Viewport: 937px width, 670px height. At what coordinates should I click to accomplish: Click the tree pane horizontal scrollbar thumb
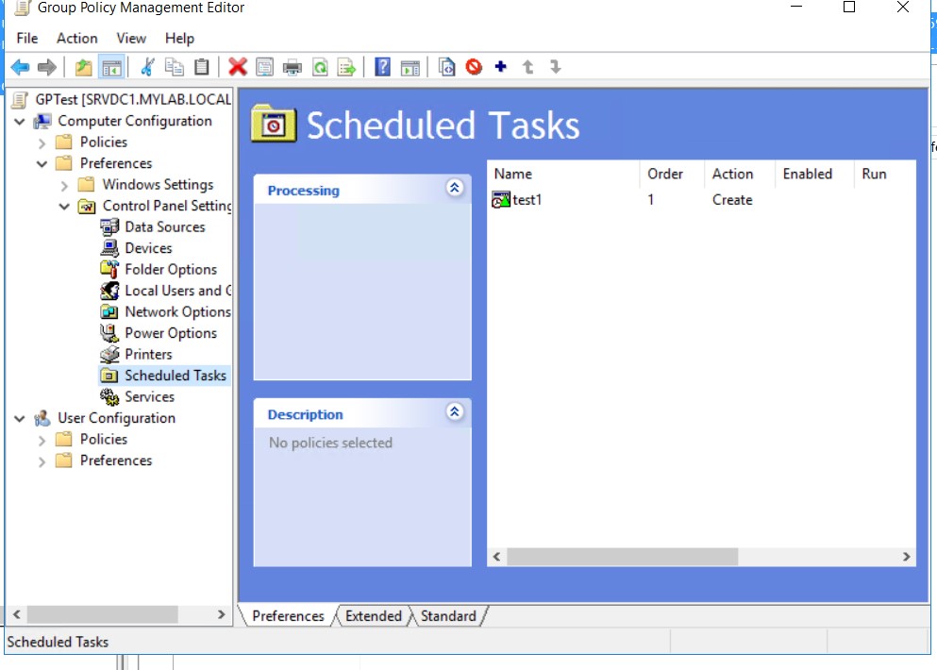tap(102, 614)
